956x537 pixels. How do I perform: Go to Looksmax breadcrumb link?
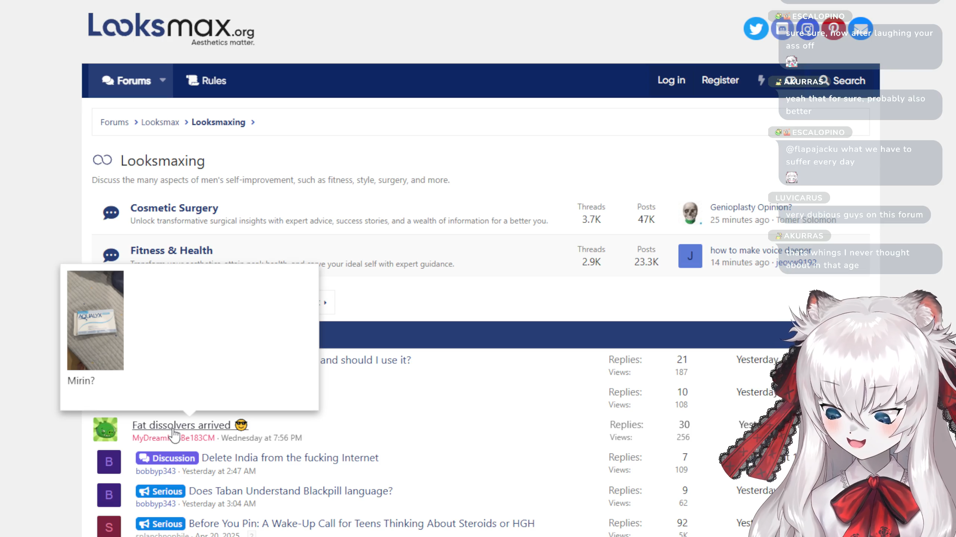160,122
